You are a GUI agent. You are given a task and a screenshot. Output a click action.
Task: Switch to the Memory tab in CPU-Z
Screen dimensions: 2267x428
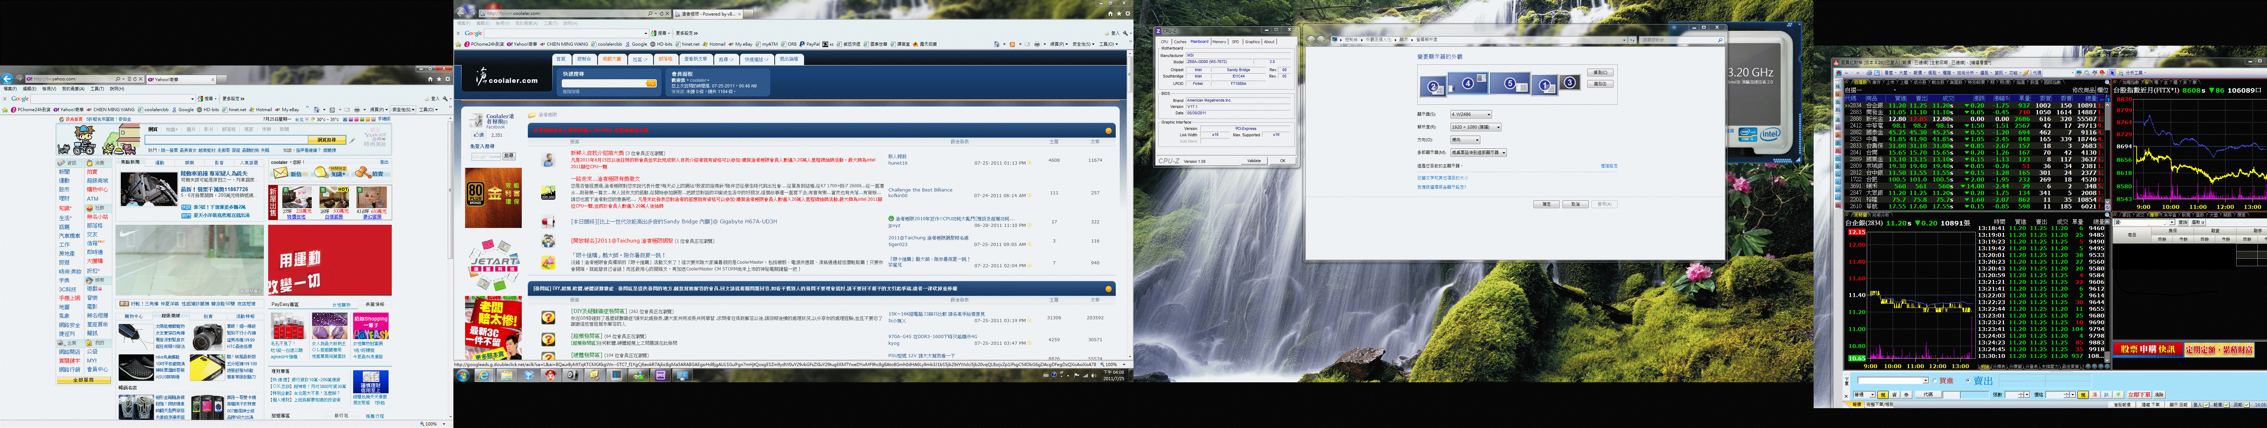[1220, 42]
